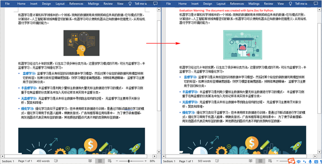Click the zoom out minus button in left window
This screenshot has width=322, height=164.
pos(117,161)
